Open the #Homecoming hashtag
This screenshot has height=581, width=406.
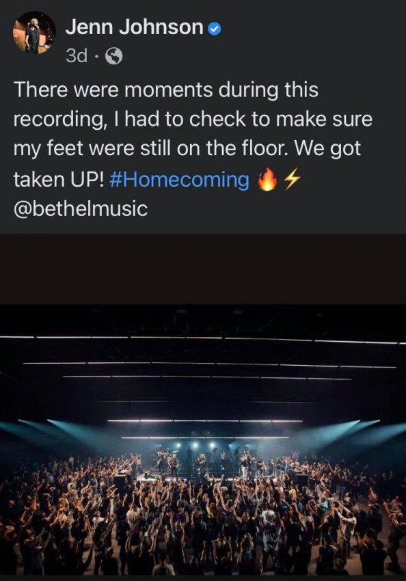[180, 179]
